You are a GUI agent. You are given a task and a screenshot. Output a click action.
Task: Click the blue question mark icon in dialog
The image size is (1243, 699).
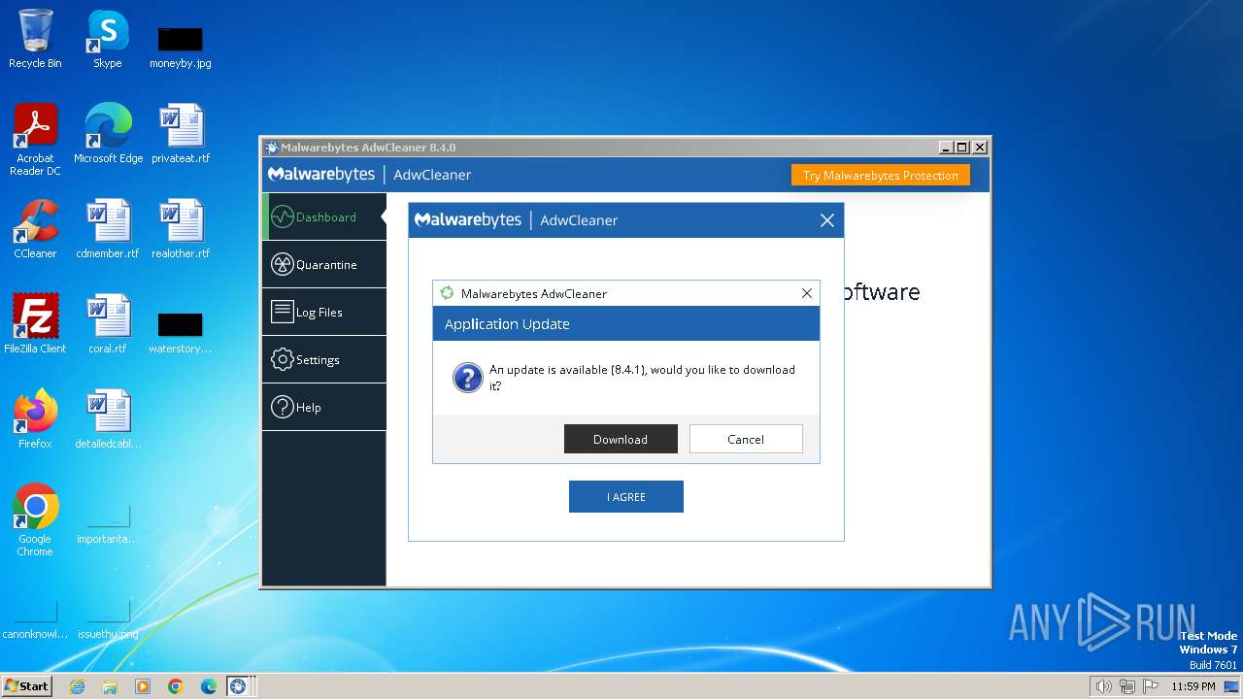point(468,378)
